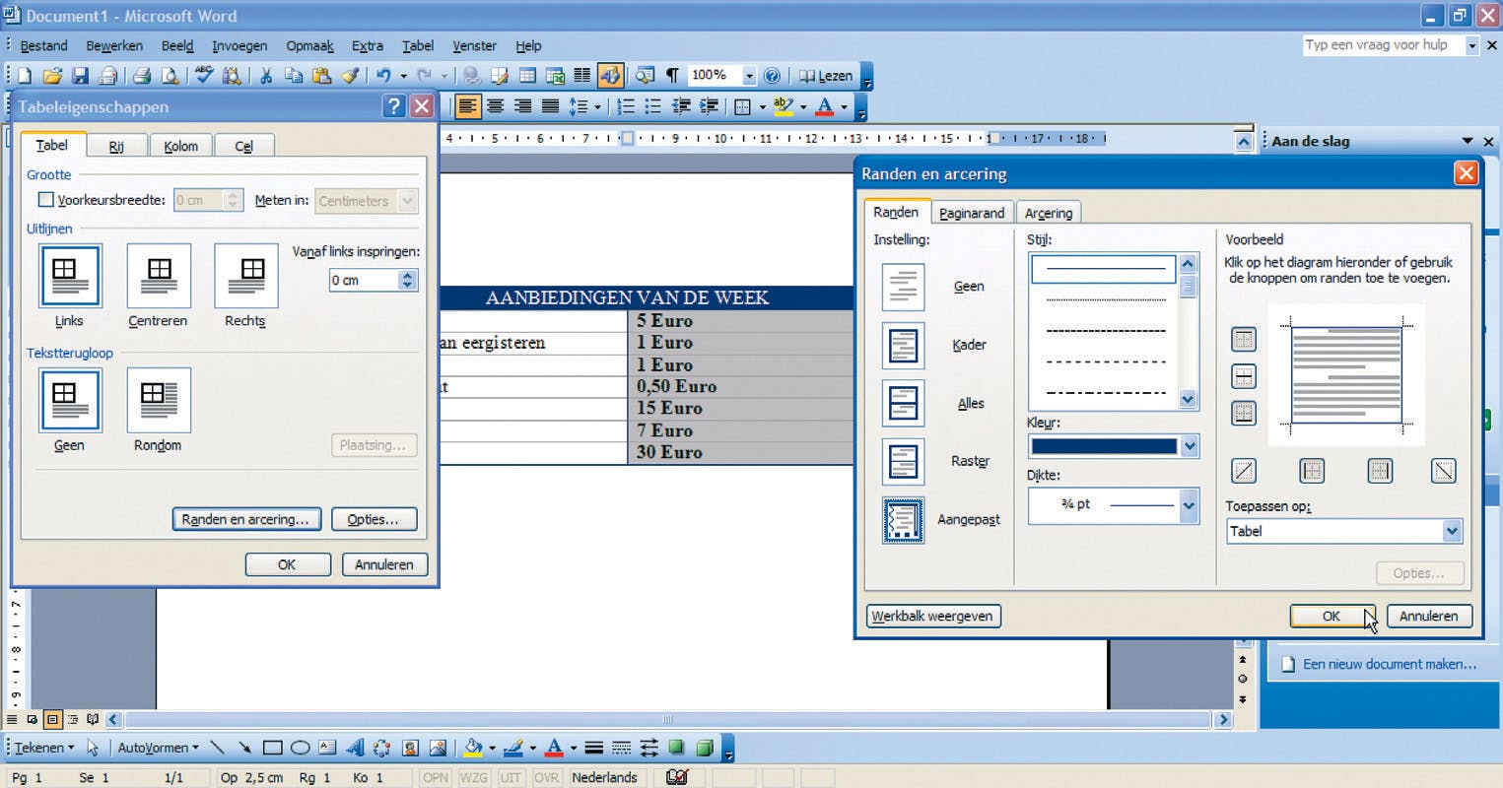1503x788 pixels.
Task: Open the Invoegen menu
Action: [x=239, y=45]
